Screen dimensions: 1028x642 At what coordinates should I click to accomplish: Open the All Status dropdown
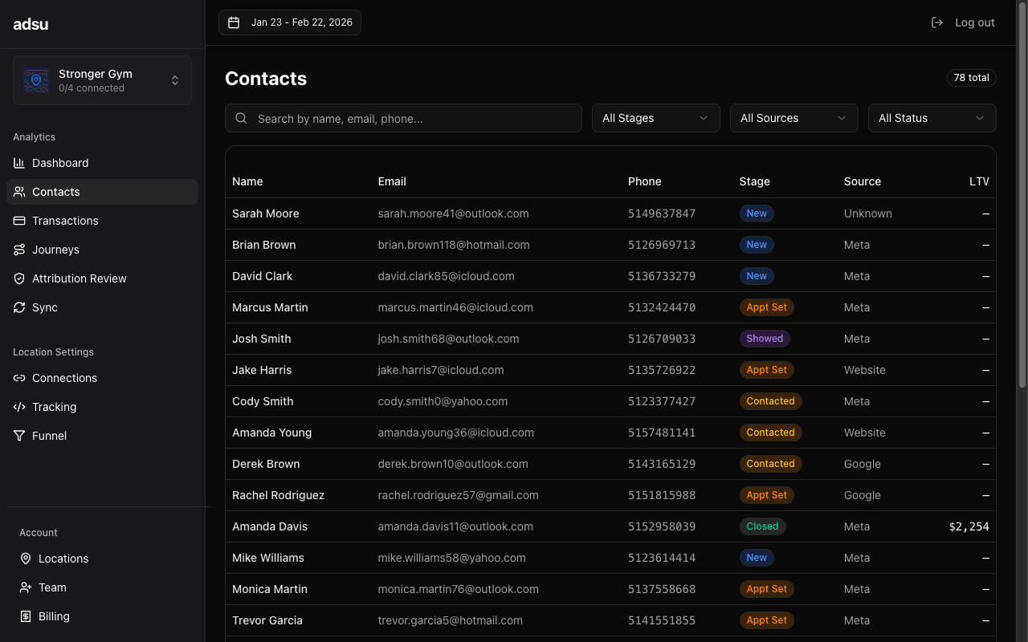tap(932, 118)
